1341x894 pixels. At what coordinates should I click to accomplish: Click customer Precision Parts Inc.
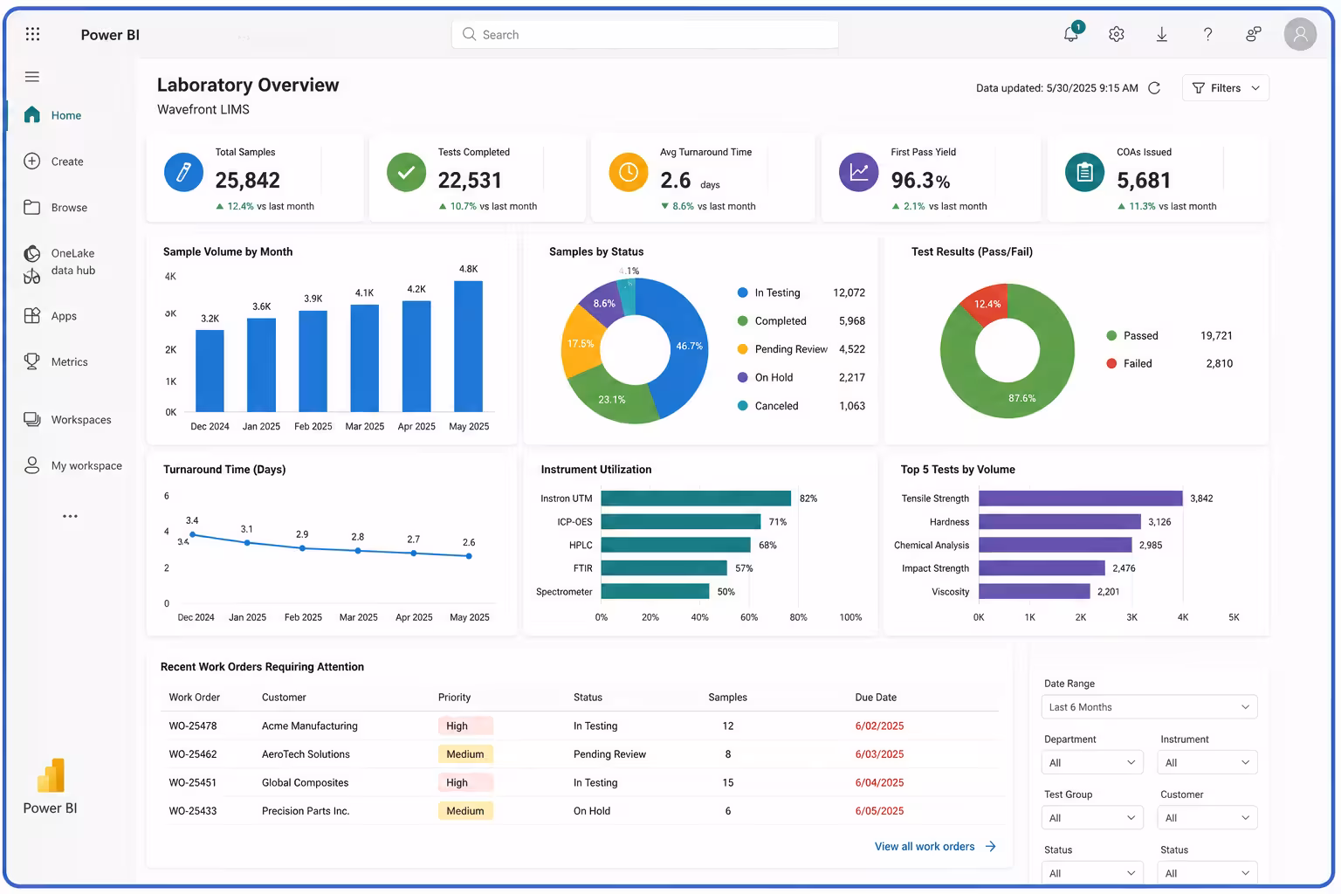coord(306,811)
